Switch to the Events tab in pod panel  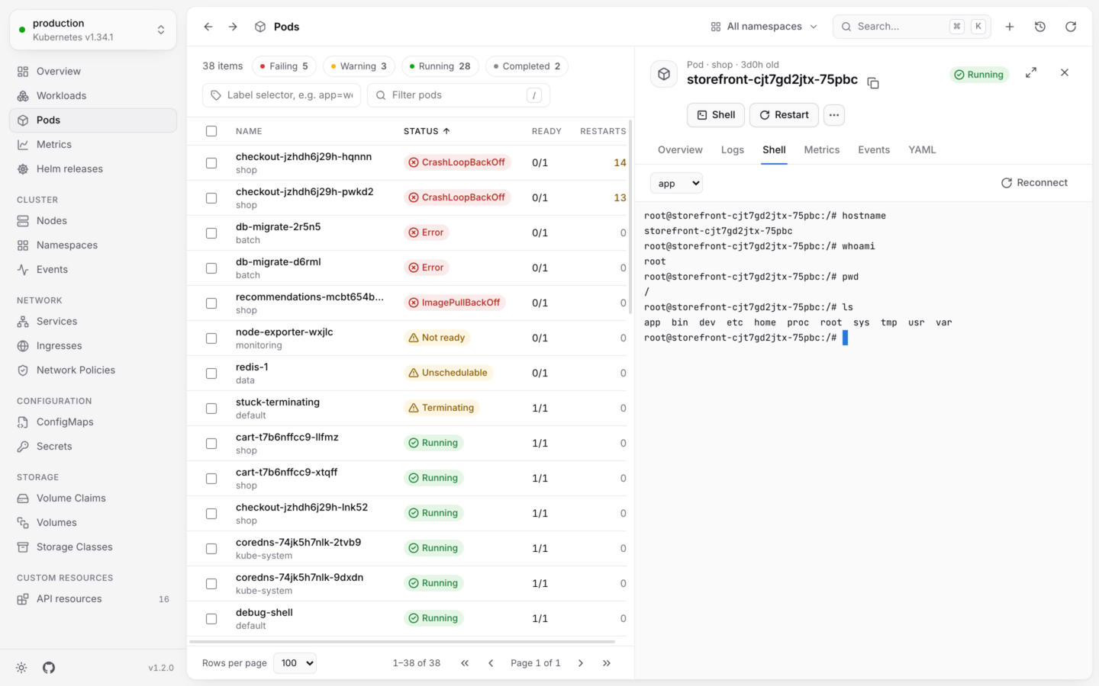[874, 150]
